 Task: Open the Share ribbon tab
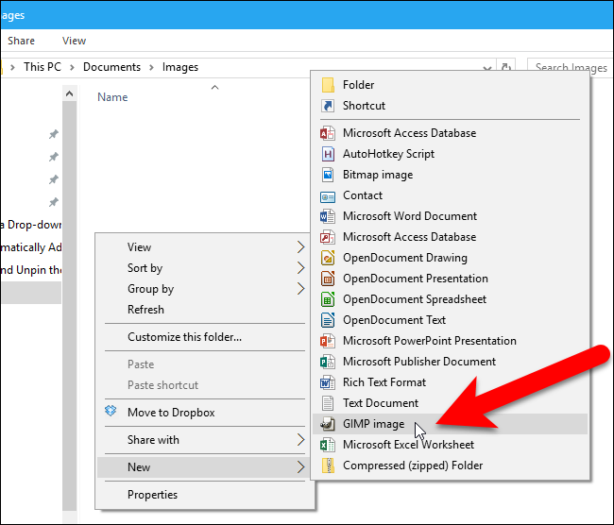point(21,41)
